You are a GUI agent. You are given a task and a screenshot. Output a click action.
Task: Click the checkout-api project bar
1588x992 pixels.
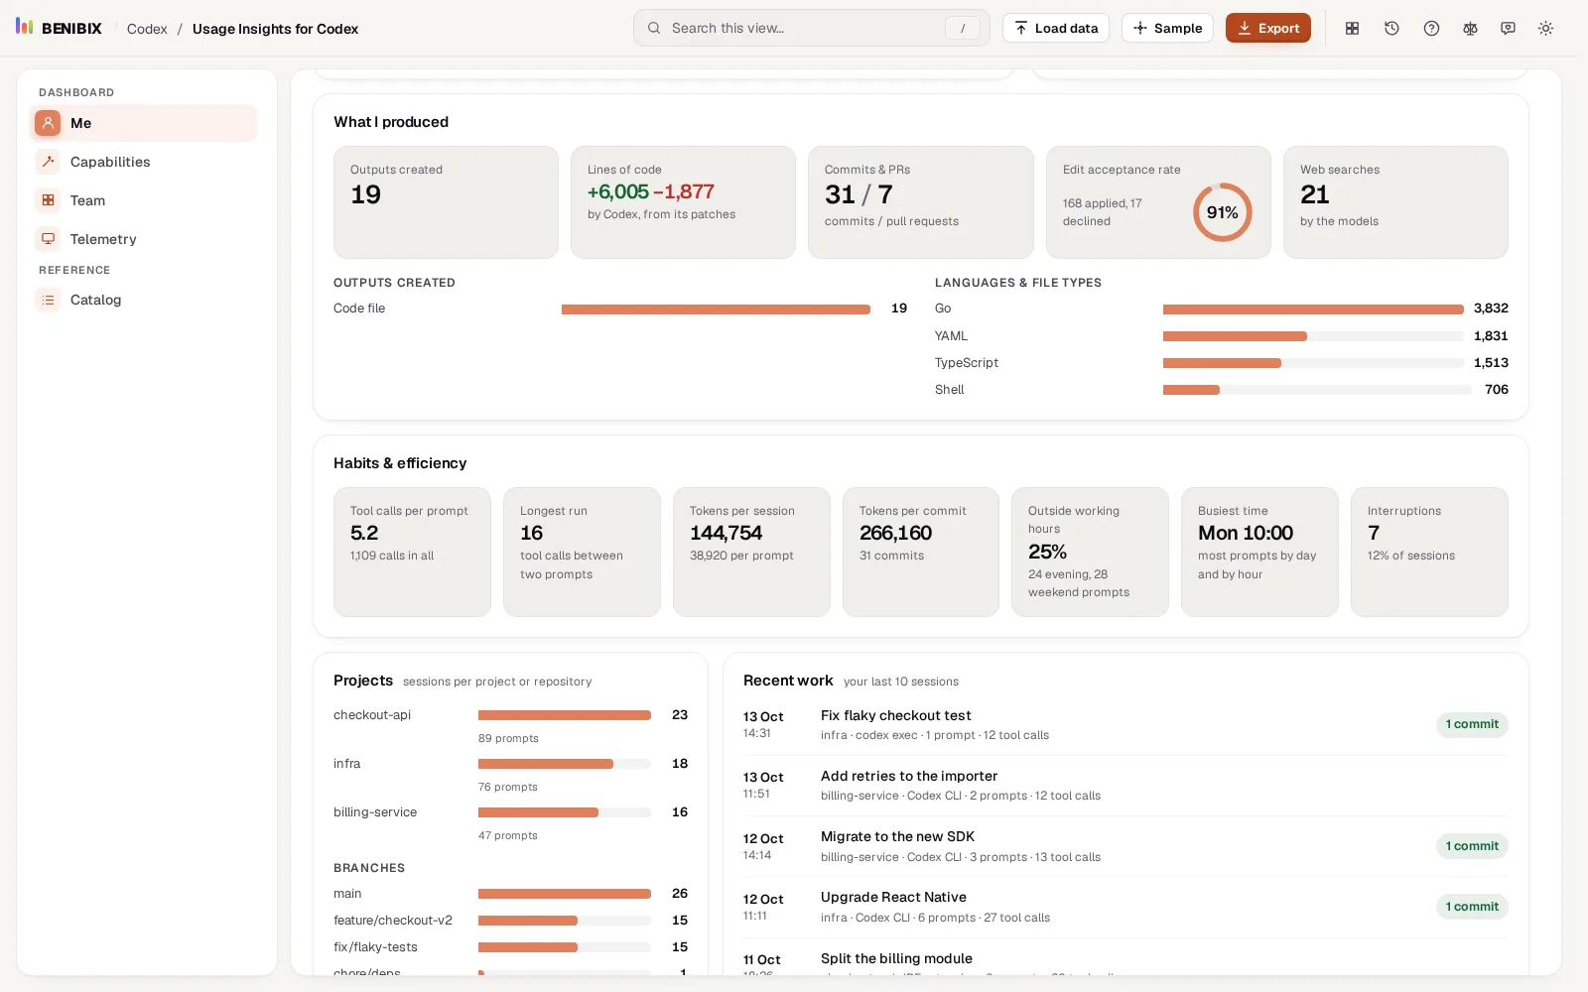point(564,715)
